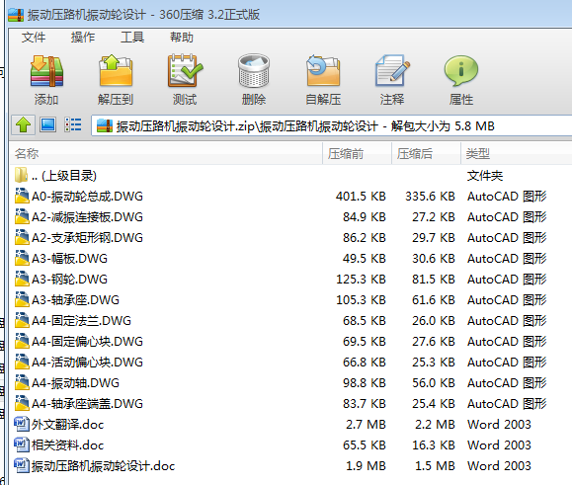
Task: Go up one level with green arrow
Action: 23,125
